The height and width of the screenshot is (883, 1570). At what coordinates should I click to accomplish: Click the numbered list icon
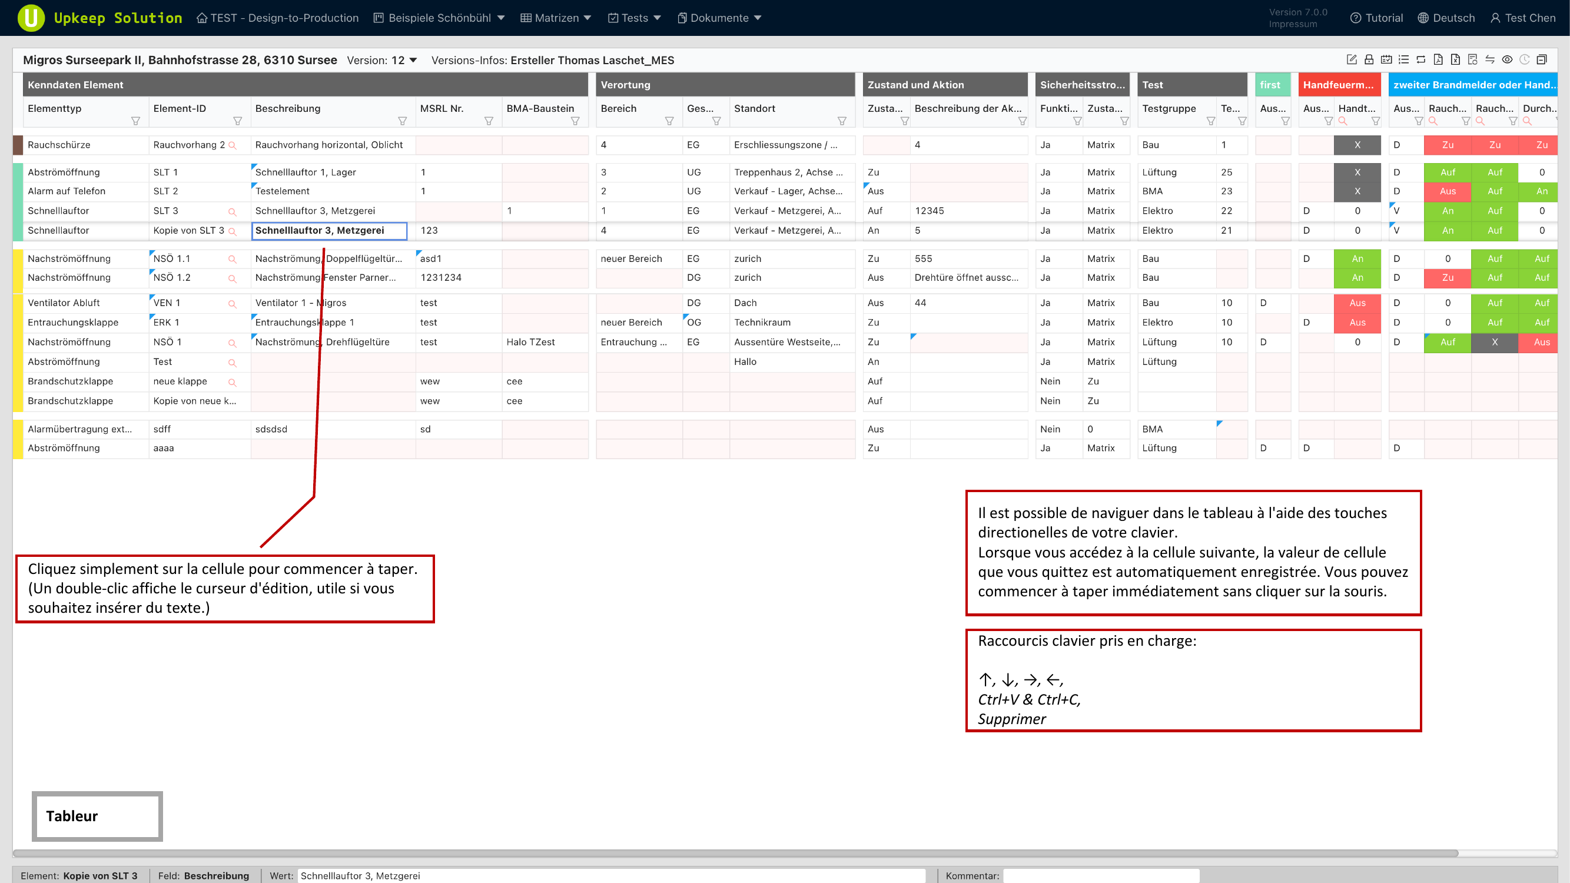1403,59
